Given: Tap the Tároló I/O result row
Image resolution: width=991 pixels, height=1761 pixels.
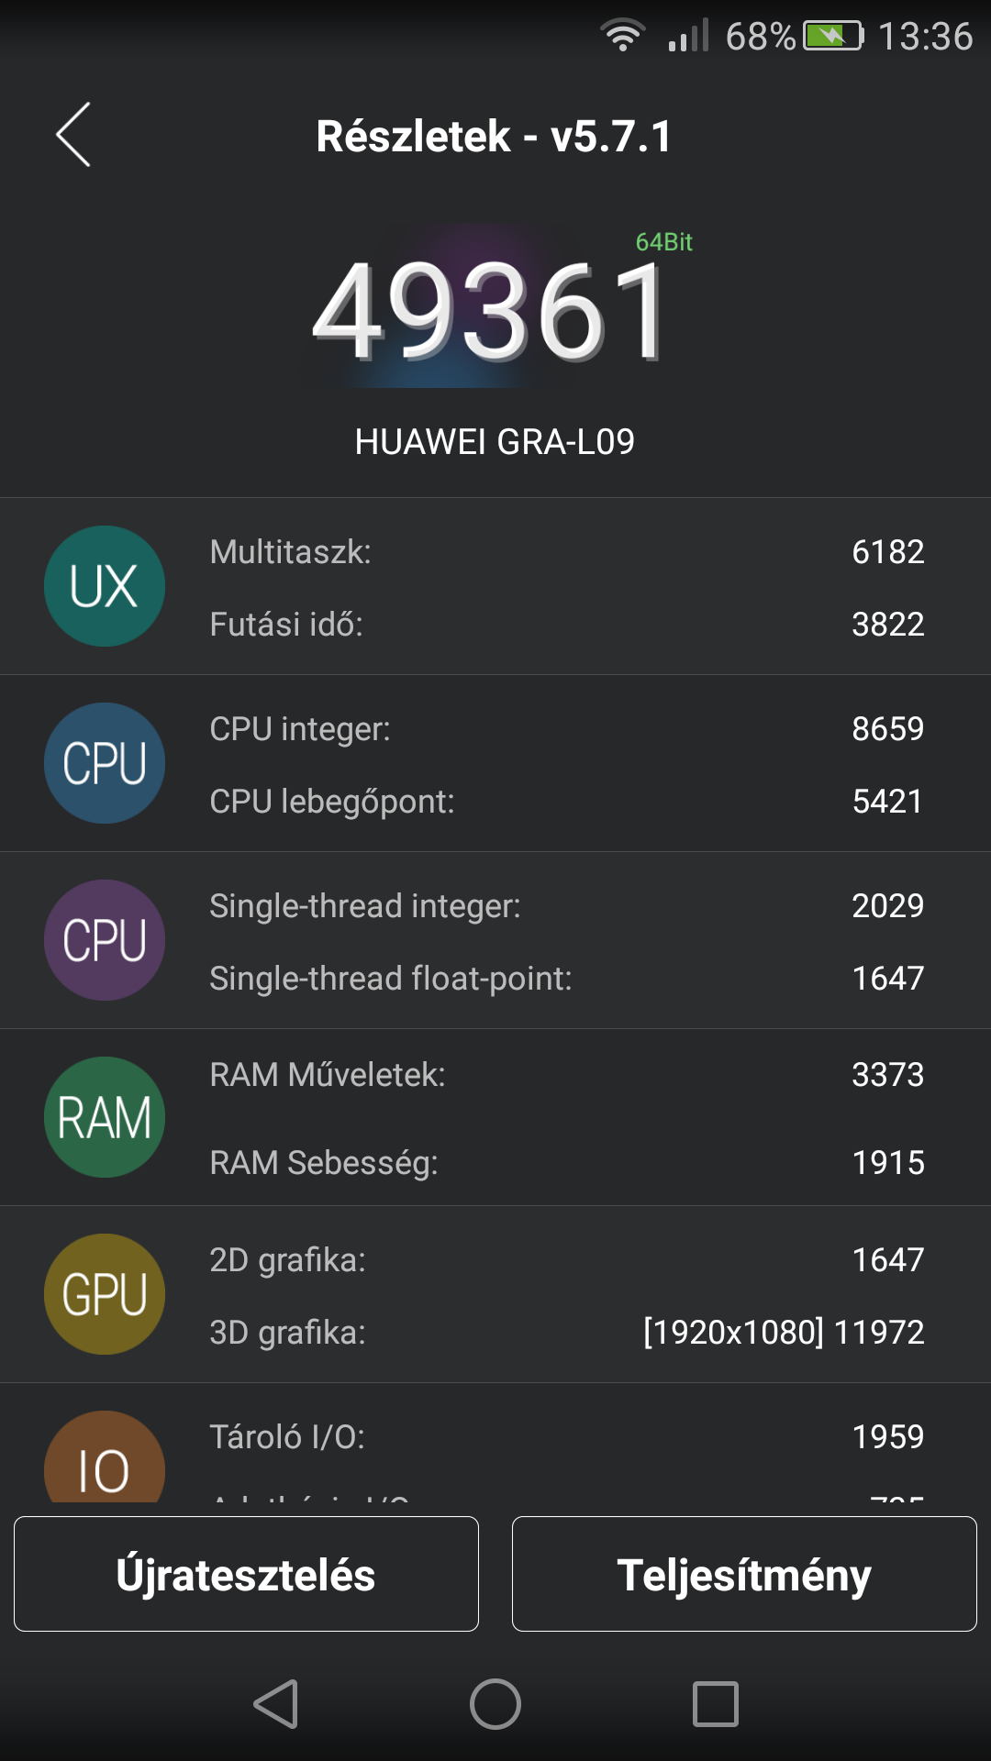Looking at the screenshot, I should pyautogui.click(x=567, y=1436).
